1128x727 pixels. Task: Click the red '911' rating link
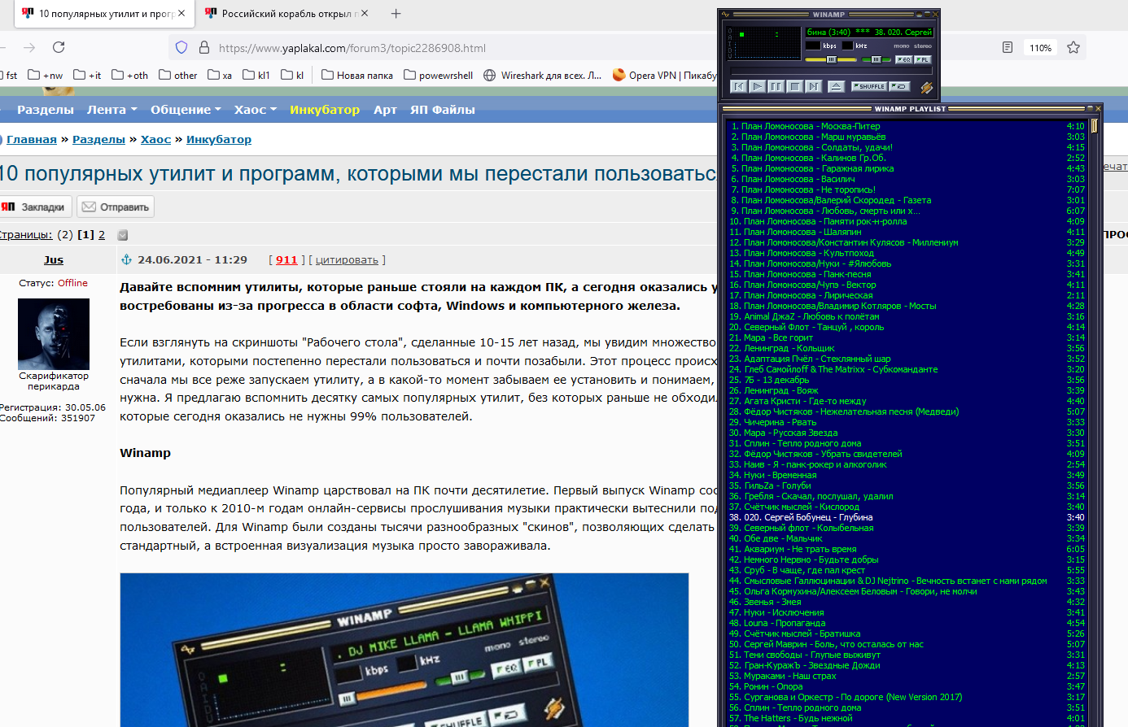tap(286, 259)
